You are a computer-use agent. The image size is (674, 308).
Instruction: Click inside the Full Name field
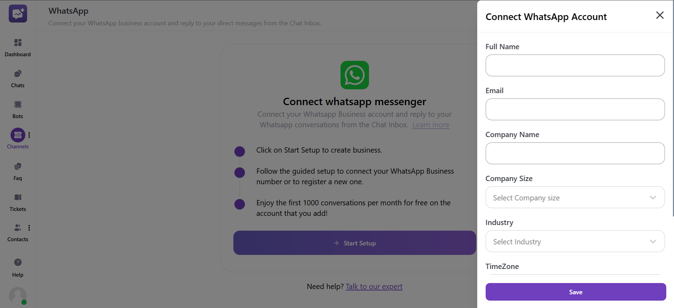(x=575, y=65)
